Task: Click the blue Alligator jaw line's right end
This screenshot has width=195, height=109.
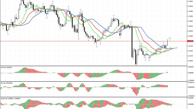Action: pyautogui.click(x=177, y=48)
